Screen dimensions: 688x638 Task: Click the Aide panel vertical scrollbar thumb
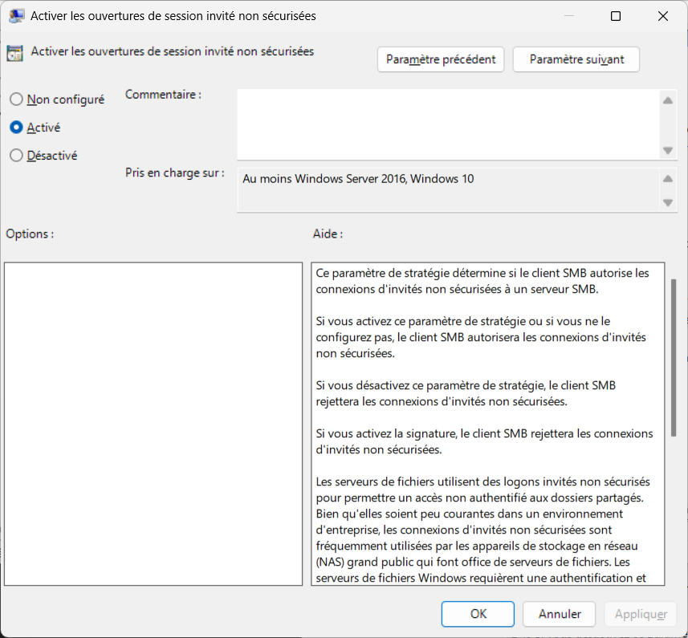[x=674, y=357]
